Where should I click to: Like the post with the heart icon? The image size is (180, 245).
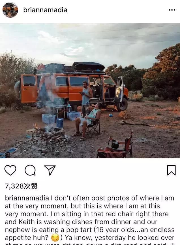click(x=10, y=170)
